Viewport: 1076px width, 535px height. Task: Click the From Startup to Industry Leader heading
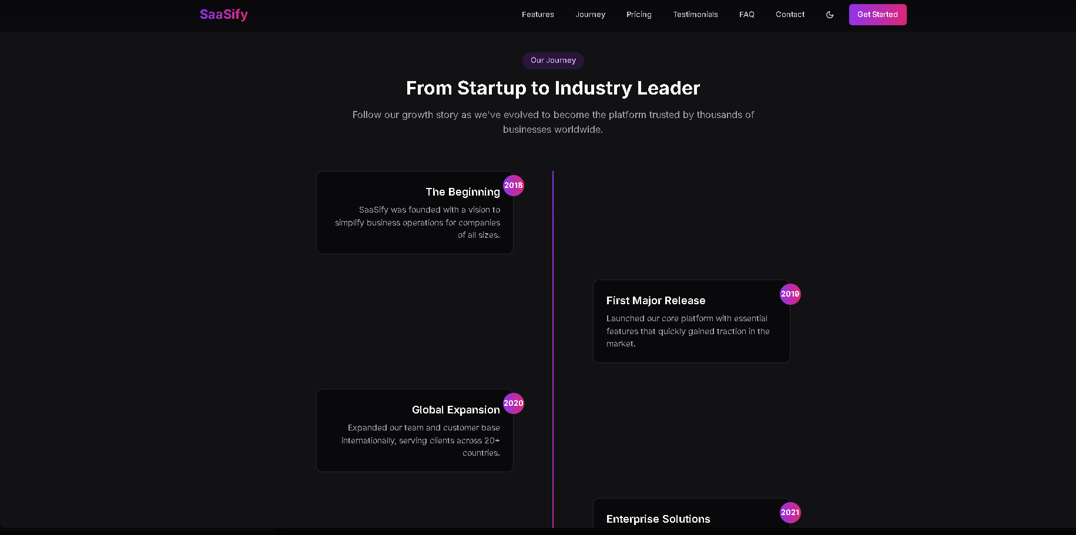(552, 88)
